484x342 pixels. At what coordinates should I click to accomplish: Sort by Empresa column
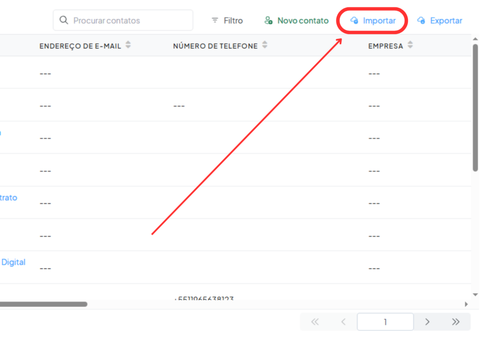pyautogui.click(x=410, y=45)
